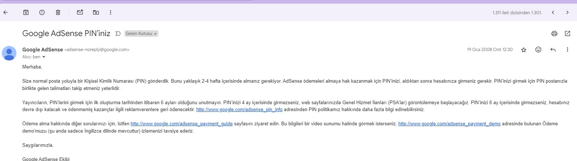The height and width of the screenshot is (161, 577).
Task: Go to the older message arrow
Action: [567, 12]
